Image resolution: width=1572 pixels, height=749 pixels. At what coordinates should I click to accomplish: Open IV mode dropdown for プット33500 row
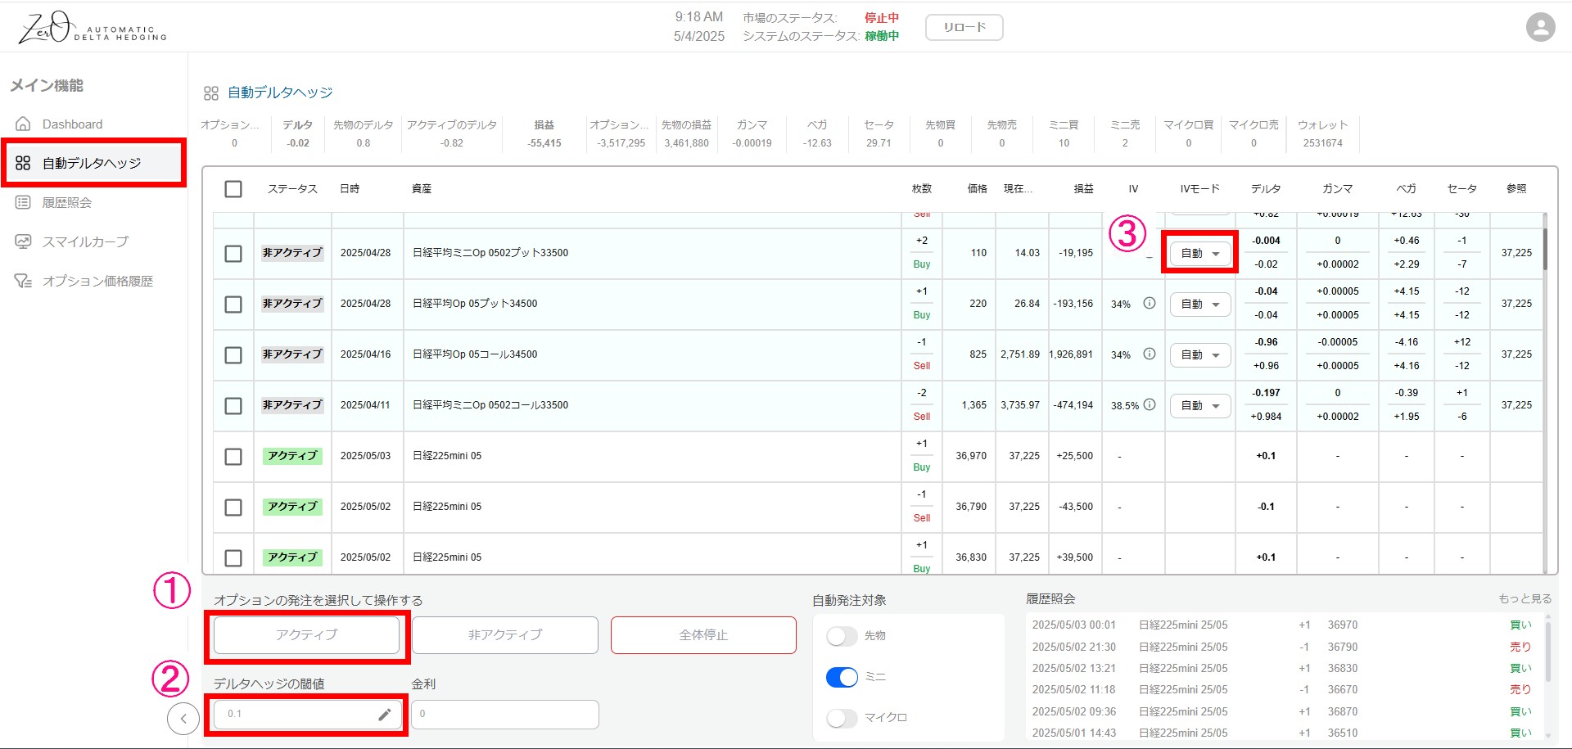click(x=1199, y=254)
